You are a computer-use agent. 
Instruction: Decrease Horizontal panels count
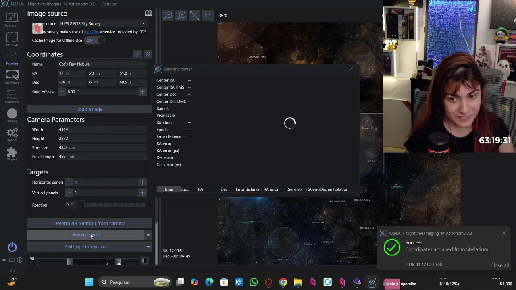point(69,182)
